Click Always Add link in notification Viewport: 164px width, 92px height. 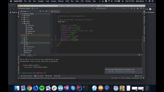119,72
